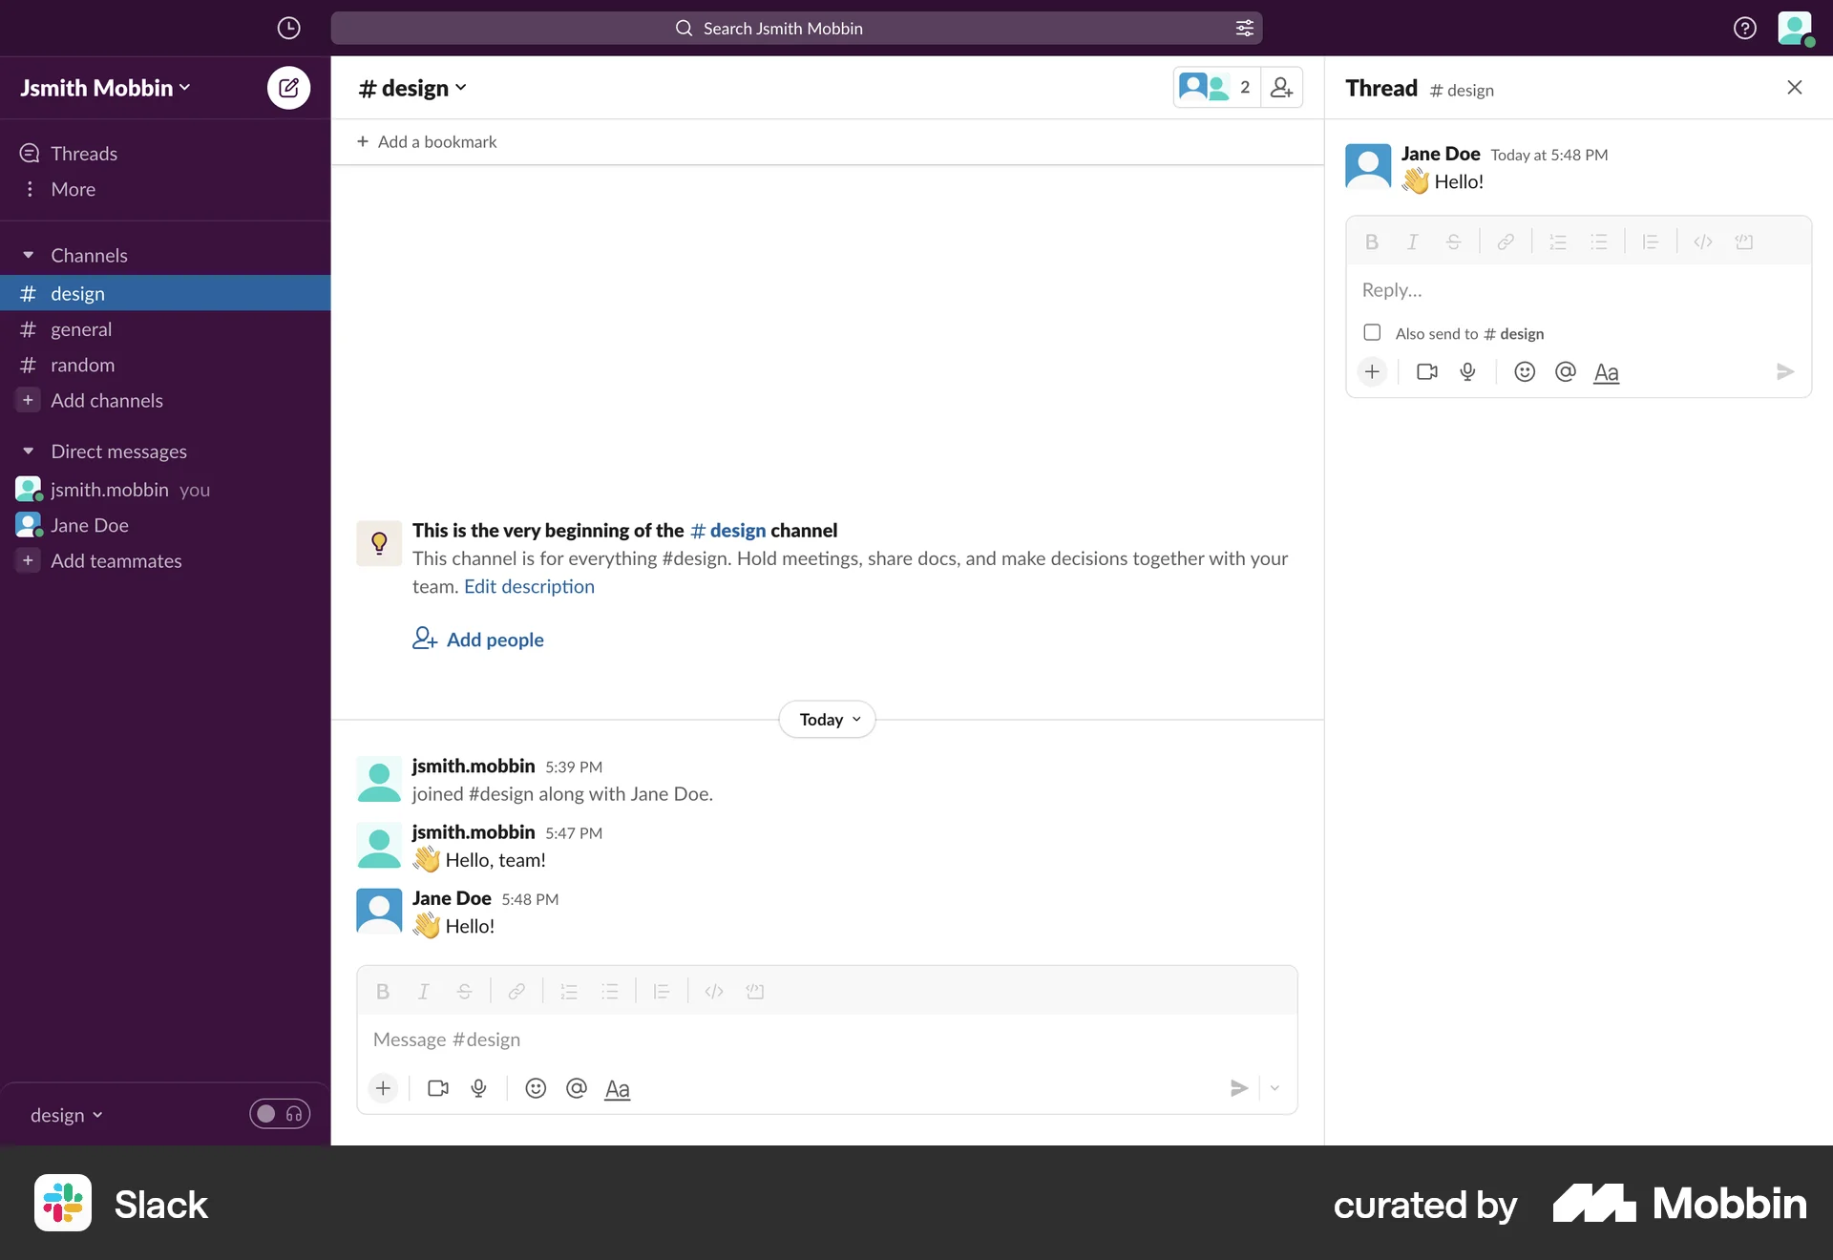Apply bold formatting in the reply toolbar

click(x=1371, y=241)
